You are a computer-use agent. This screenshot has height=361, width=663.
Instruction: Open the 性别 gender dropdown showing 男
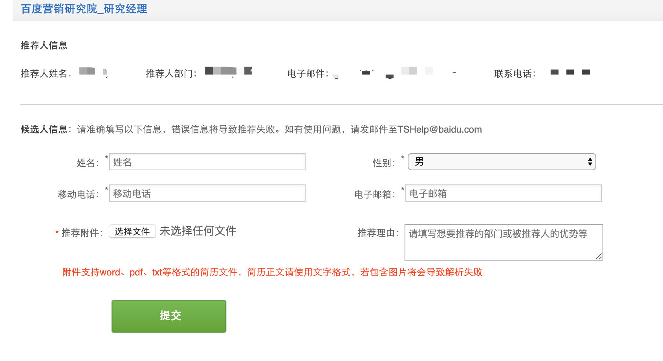click(x=502, y=162)
